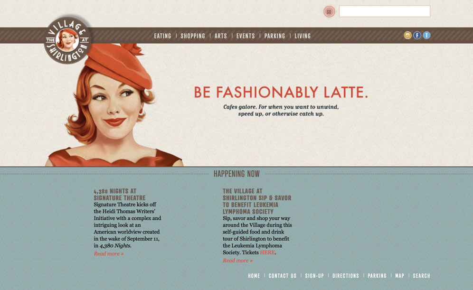The image size is (473, 290).
Task: Open Parking in the footer links
Action: [x=377, y=276]
